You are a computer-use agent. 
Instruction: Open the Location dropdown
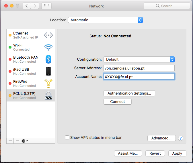105,20
